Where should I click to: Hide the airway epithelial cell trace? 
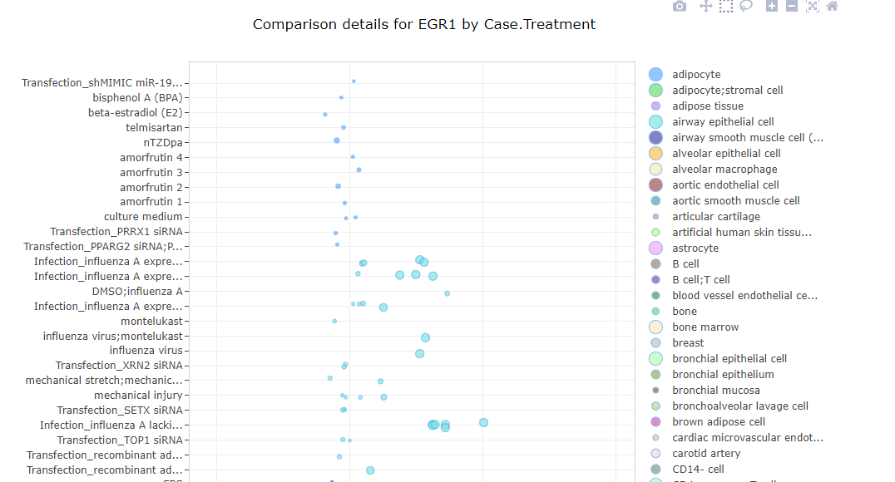click(x=723, y=122)
